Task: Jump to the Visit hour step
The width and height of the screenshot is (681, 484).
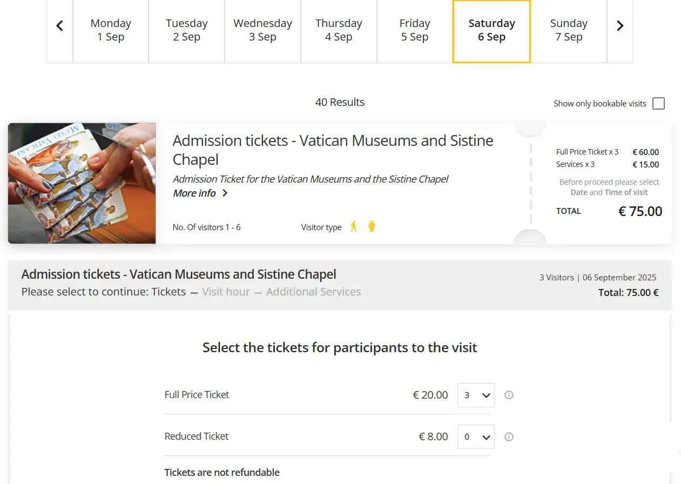Action: pyautogui.click(x=226, y=292)
